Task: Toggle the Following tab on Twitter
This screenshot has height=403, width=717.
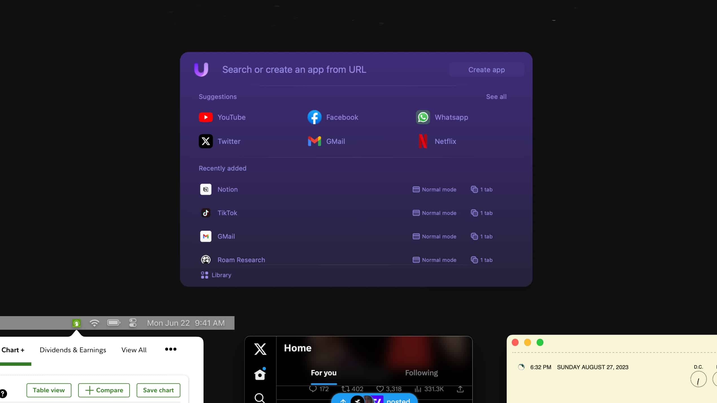Action: coord(421,373)
